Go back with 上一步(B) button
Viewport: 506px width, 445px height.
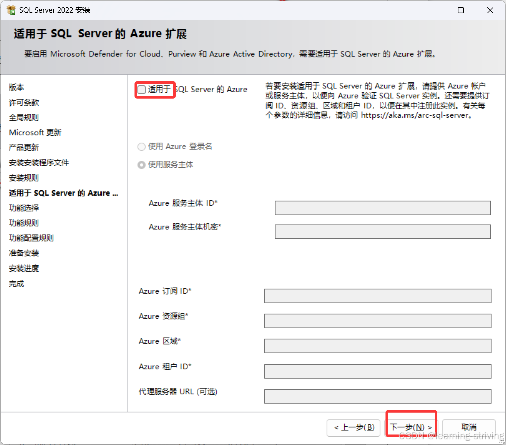click(353, 427)
